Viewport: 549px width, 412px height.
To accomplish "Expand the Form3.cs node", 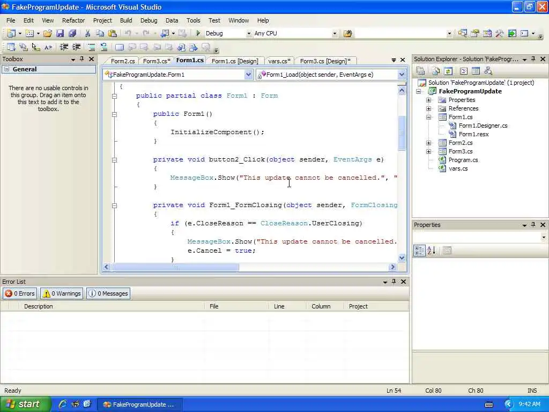I will [x=428, y=151].
